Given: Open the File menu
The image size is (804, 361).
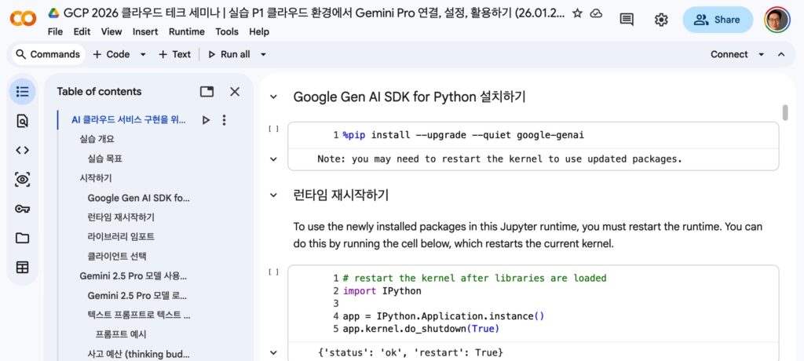Looking at the screenshot, I should pyautogui.click(x=55, y=32).
